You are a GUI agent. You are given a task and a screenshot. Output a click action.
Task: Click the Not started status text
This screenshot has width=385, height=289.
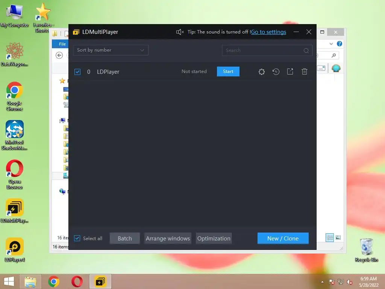[x=194, y=71]
